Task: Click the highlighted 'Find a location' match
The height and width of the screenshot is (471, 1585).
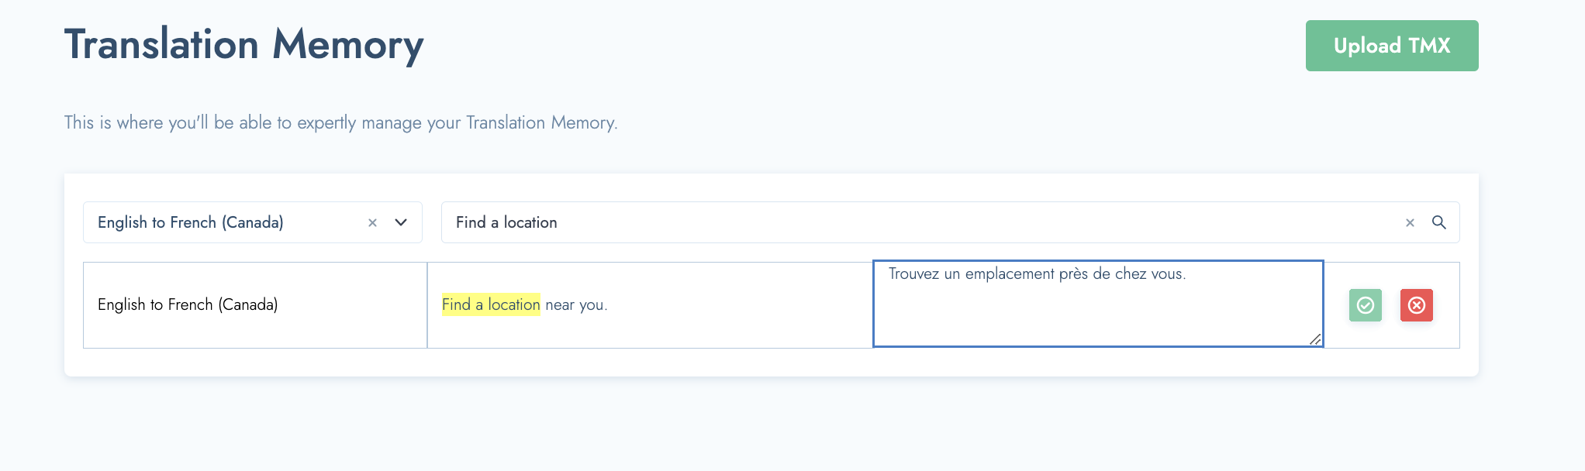Action: click(491, 304)
